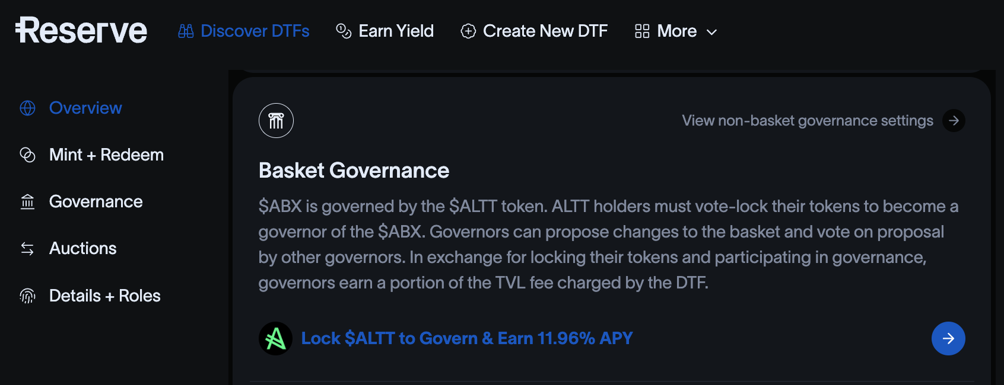Screen dimensions: 1004x385
Task: Expand the More dropdown chevron
Action: tap(712, 32)
